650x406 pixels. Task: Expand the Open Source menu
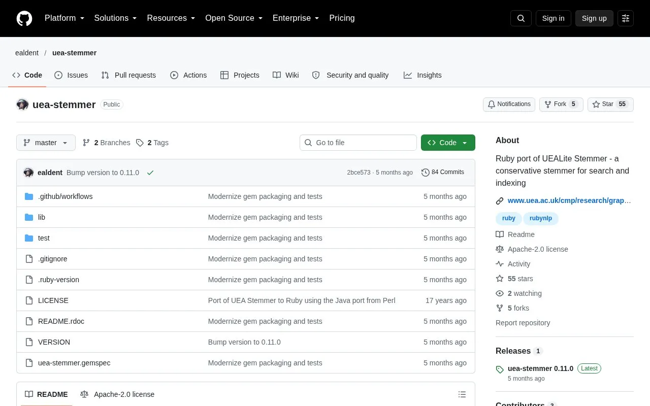pos(234,18)
